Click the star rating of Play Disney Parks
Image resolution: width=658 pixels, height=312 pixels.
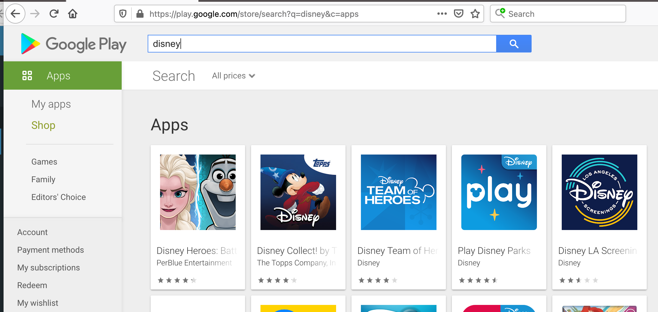point(478,280)
